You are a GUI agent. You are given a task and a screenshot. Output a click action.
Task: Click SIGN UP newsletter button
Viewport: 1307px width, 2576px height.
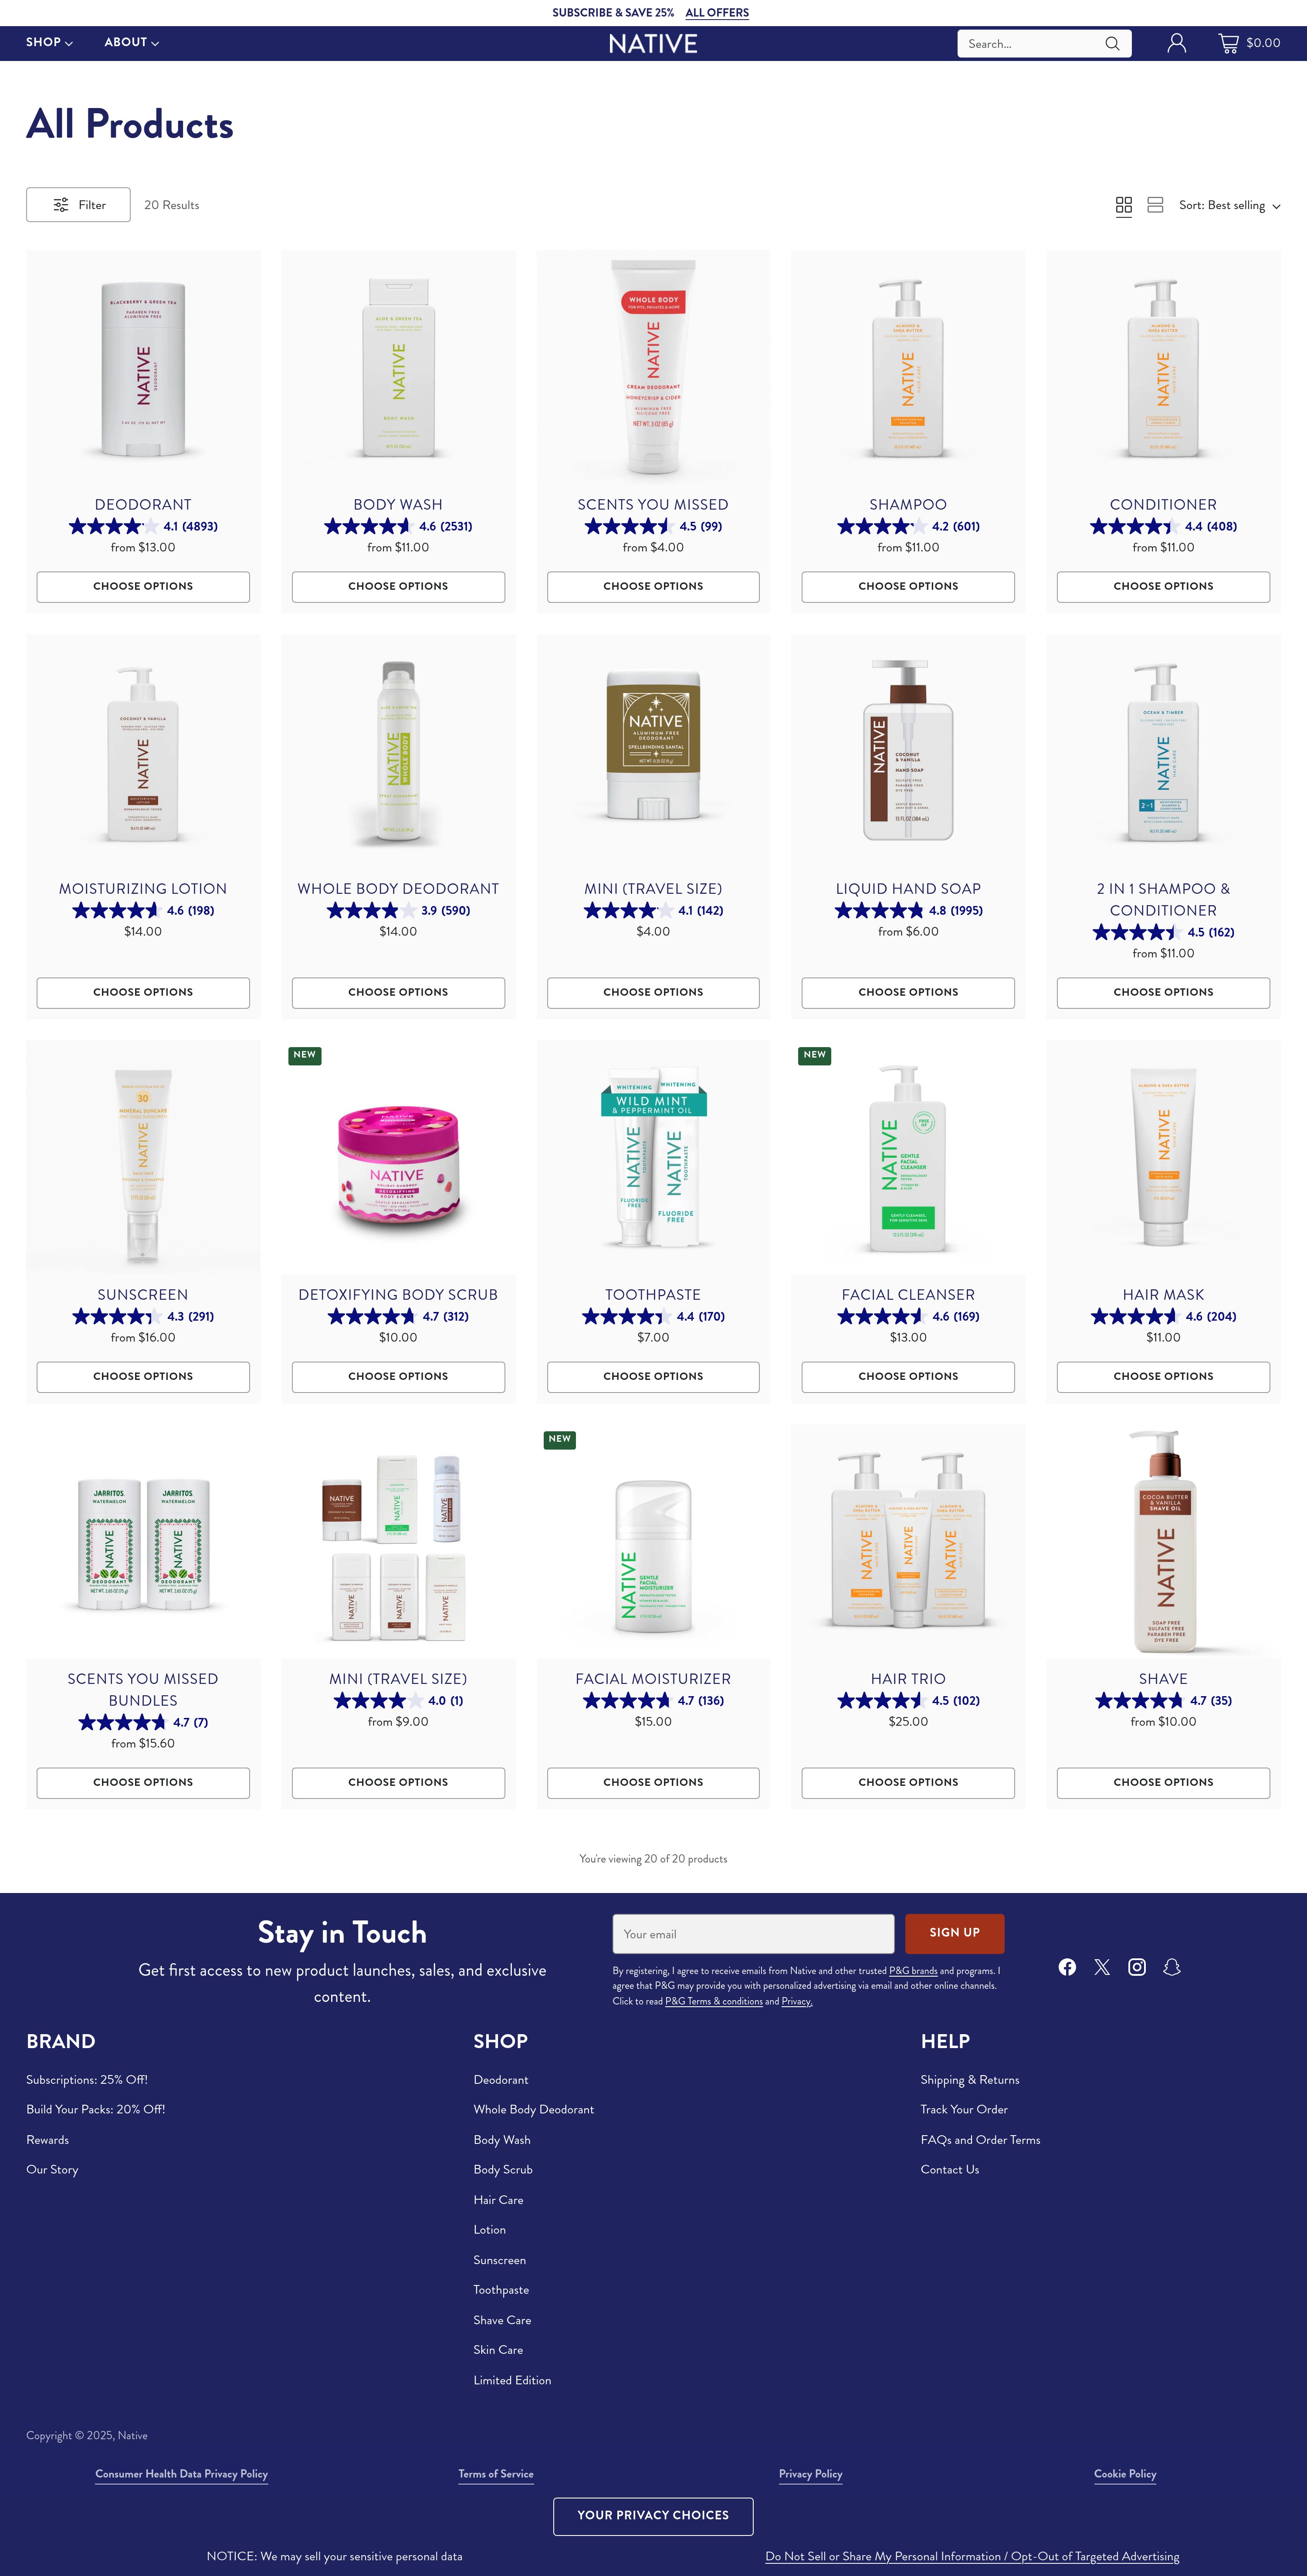click(954, 1933)
